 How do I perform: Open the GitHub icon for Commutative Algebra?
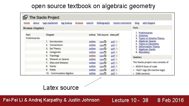(x=105, y=74)
